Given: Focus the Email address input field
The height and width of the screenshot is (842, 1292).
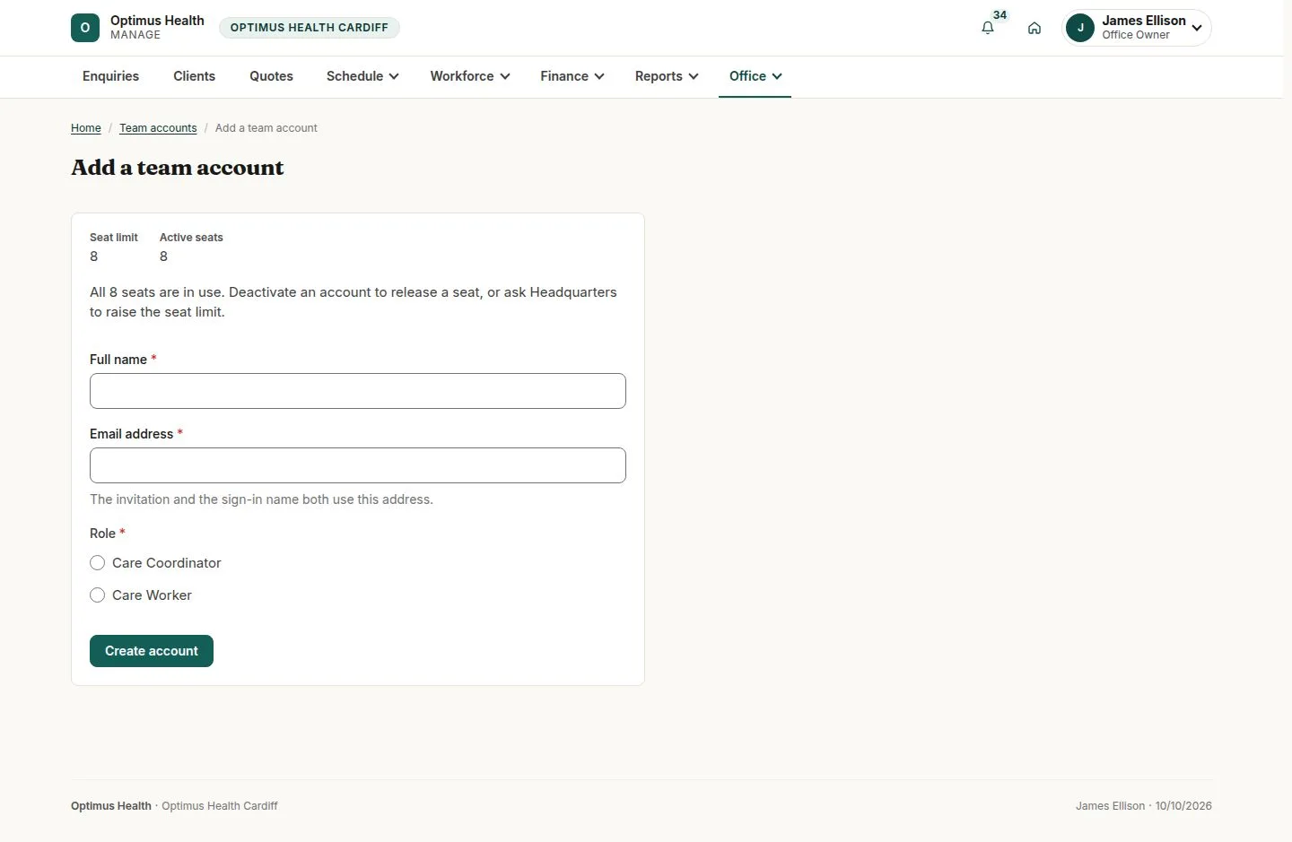Looking at the screenshot, I should [x=358, y=465].
